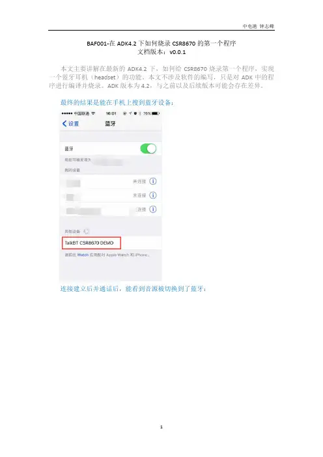Click the back chevron beside 设置
This screenshot has height=457, width=323.
(x=64, y=124)
